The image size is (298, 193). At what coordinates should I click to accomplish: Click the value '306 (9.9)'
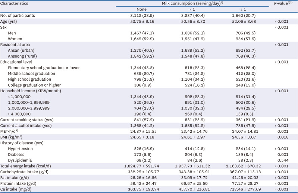pyautogui.click(x=143, y=85)
